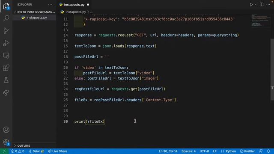Change end of line sequence LF
This screenshot has width=274, height=154.
[215, 151]
